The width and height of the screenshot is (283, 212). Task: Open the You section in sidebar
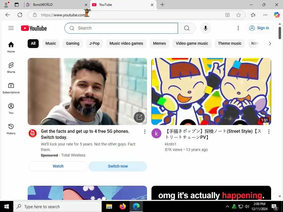coord(11,108)
